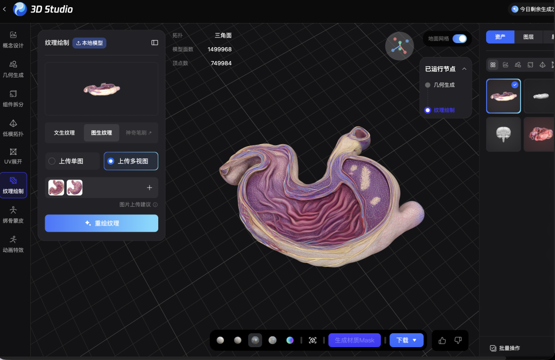This screenshot has height=360, width=555.
Task: Filter assets by low-poly topology icon
Action: click(542, 65)
